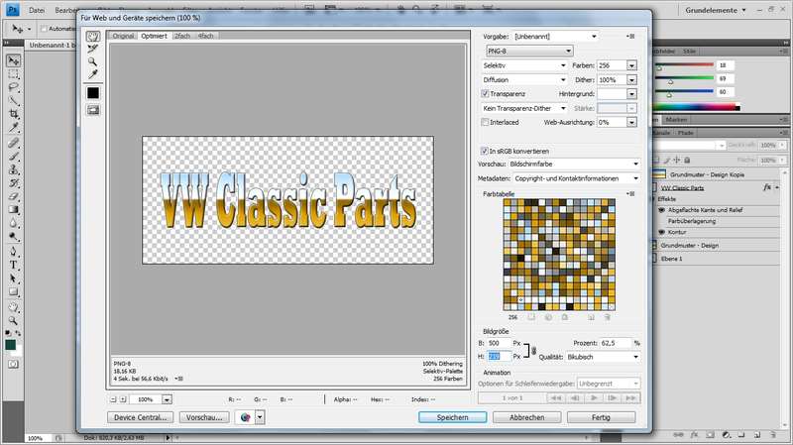Open the Hintergrund matte color dropdown
793x445 pixels.
(631, 94)
